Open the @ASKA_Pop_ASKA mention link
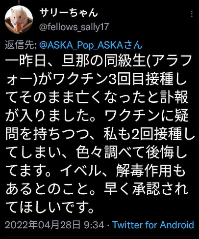Viewport: 199px width, 239px height. point(81,45)
